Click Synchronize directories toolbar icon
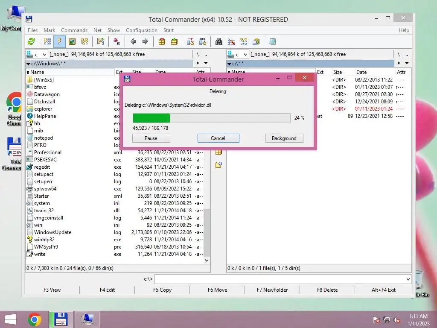 pos(244,41)
